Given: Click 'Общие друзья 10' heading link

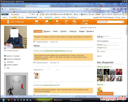Looking at the screenshot, I should pyautogui.click(x=104, y=67).
